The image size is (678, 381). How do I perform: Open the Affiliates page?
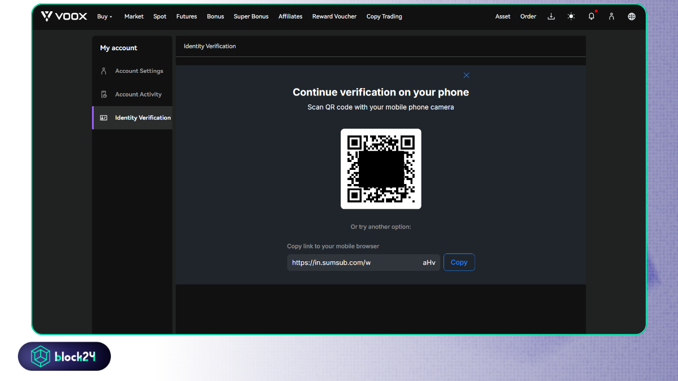pyautogui.click(x=290, y=16)
